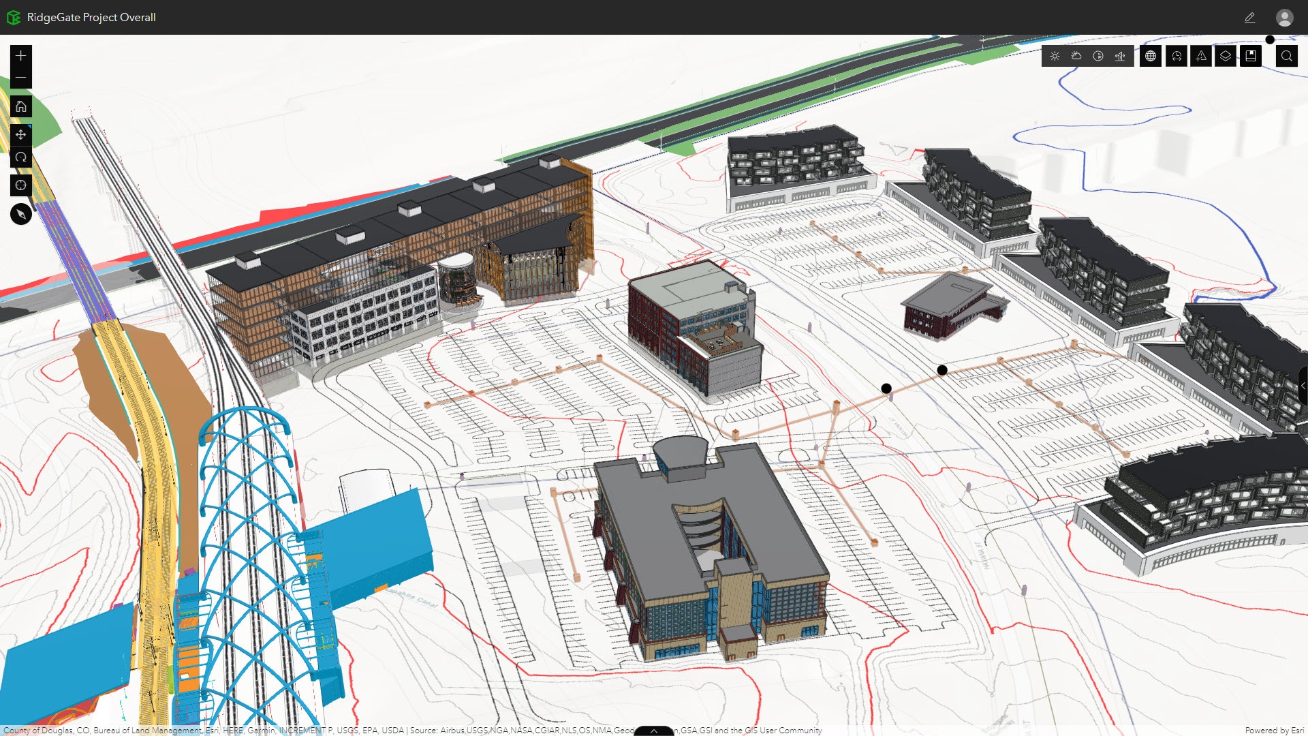Click the locate target icon
Screen dimensions: 1308x736
click(x=20, y=185)
